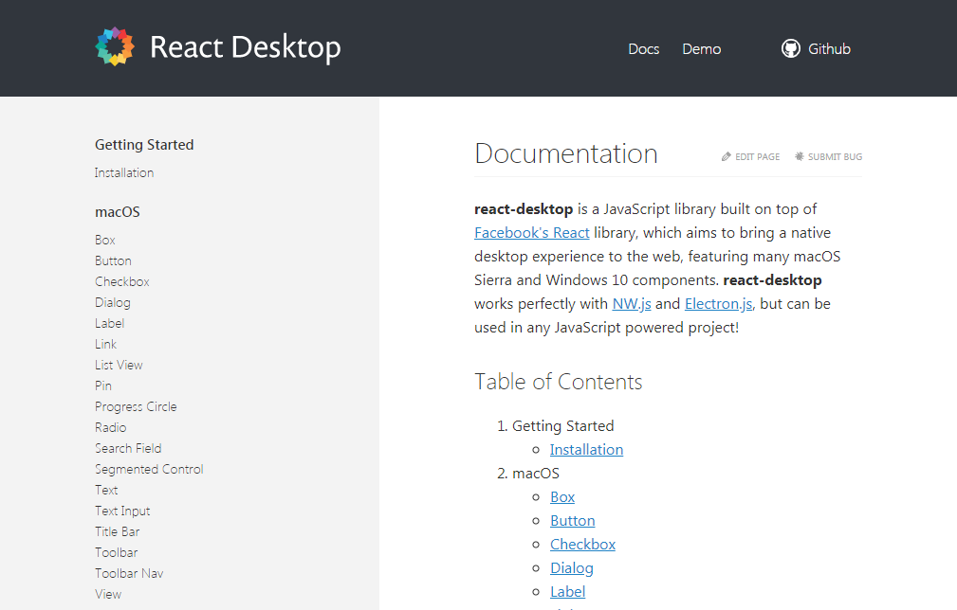
Task: Open the Demo header menu item
Action: 701,48
